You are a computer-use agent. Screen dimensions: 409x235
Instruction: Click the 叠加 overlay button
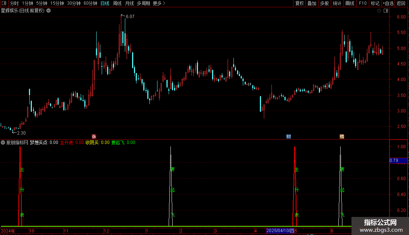click(x=312, y=3)
